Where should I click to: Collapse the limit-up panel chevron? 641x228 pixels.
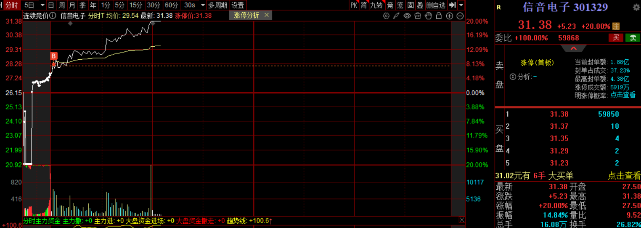[x=573, y=48]
